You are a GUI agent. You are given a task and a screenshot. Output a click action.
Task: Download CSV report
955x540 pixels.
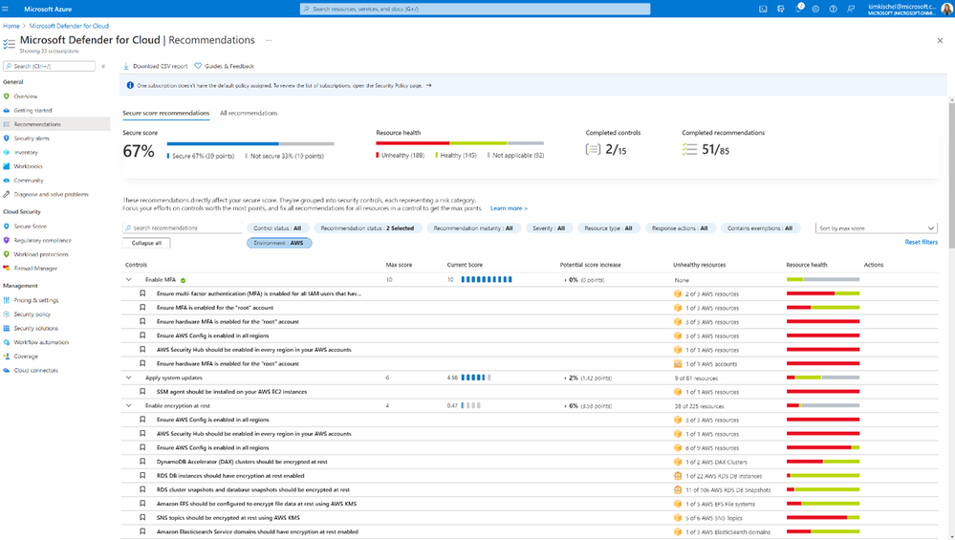(x=155, y=66)
